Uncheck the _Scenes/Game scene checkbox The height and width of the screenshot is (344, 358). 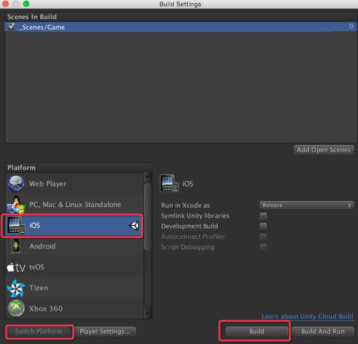point(11,27)
